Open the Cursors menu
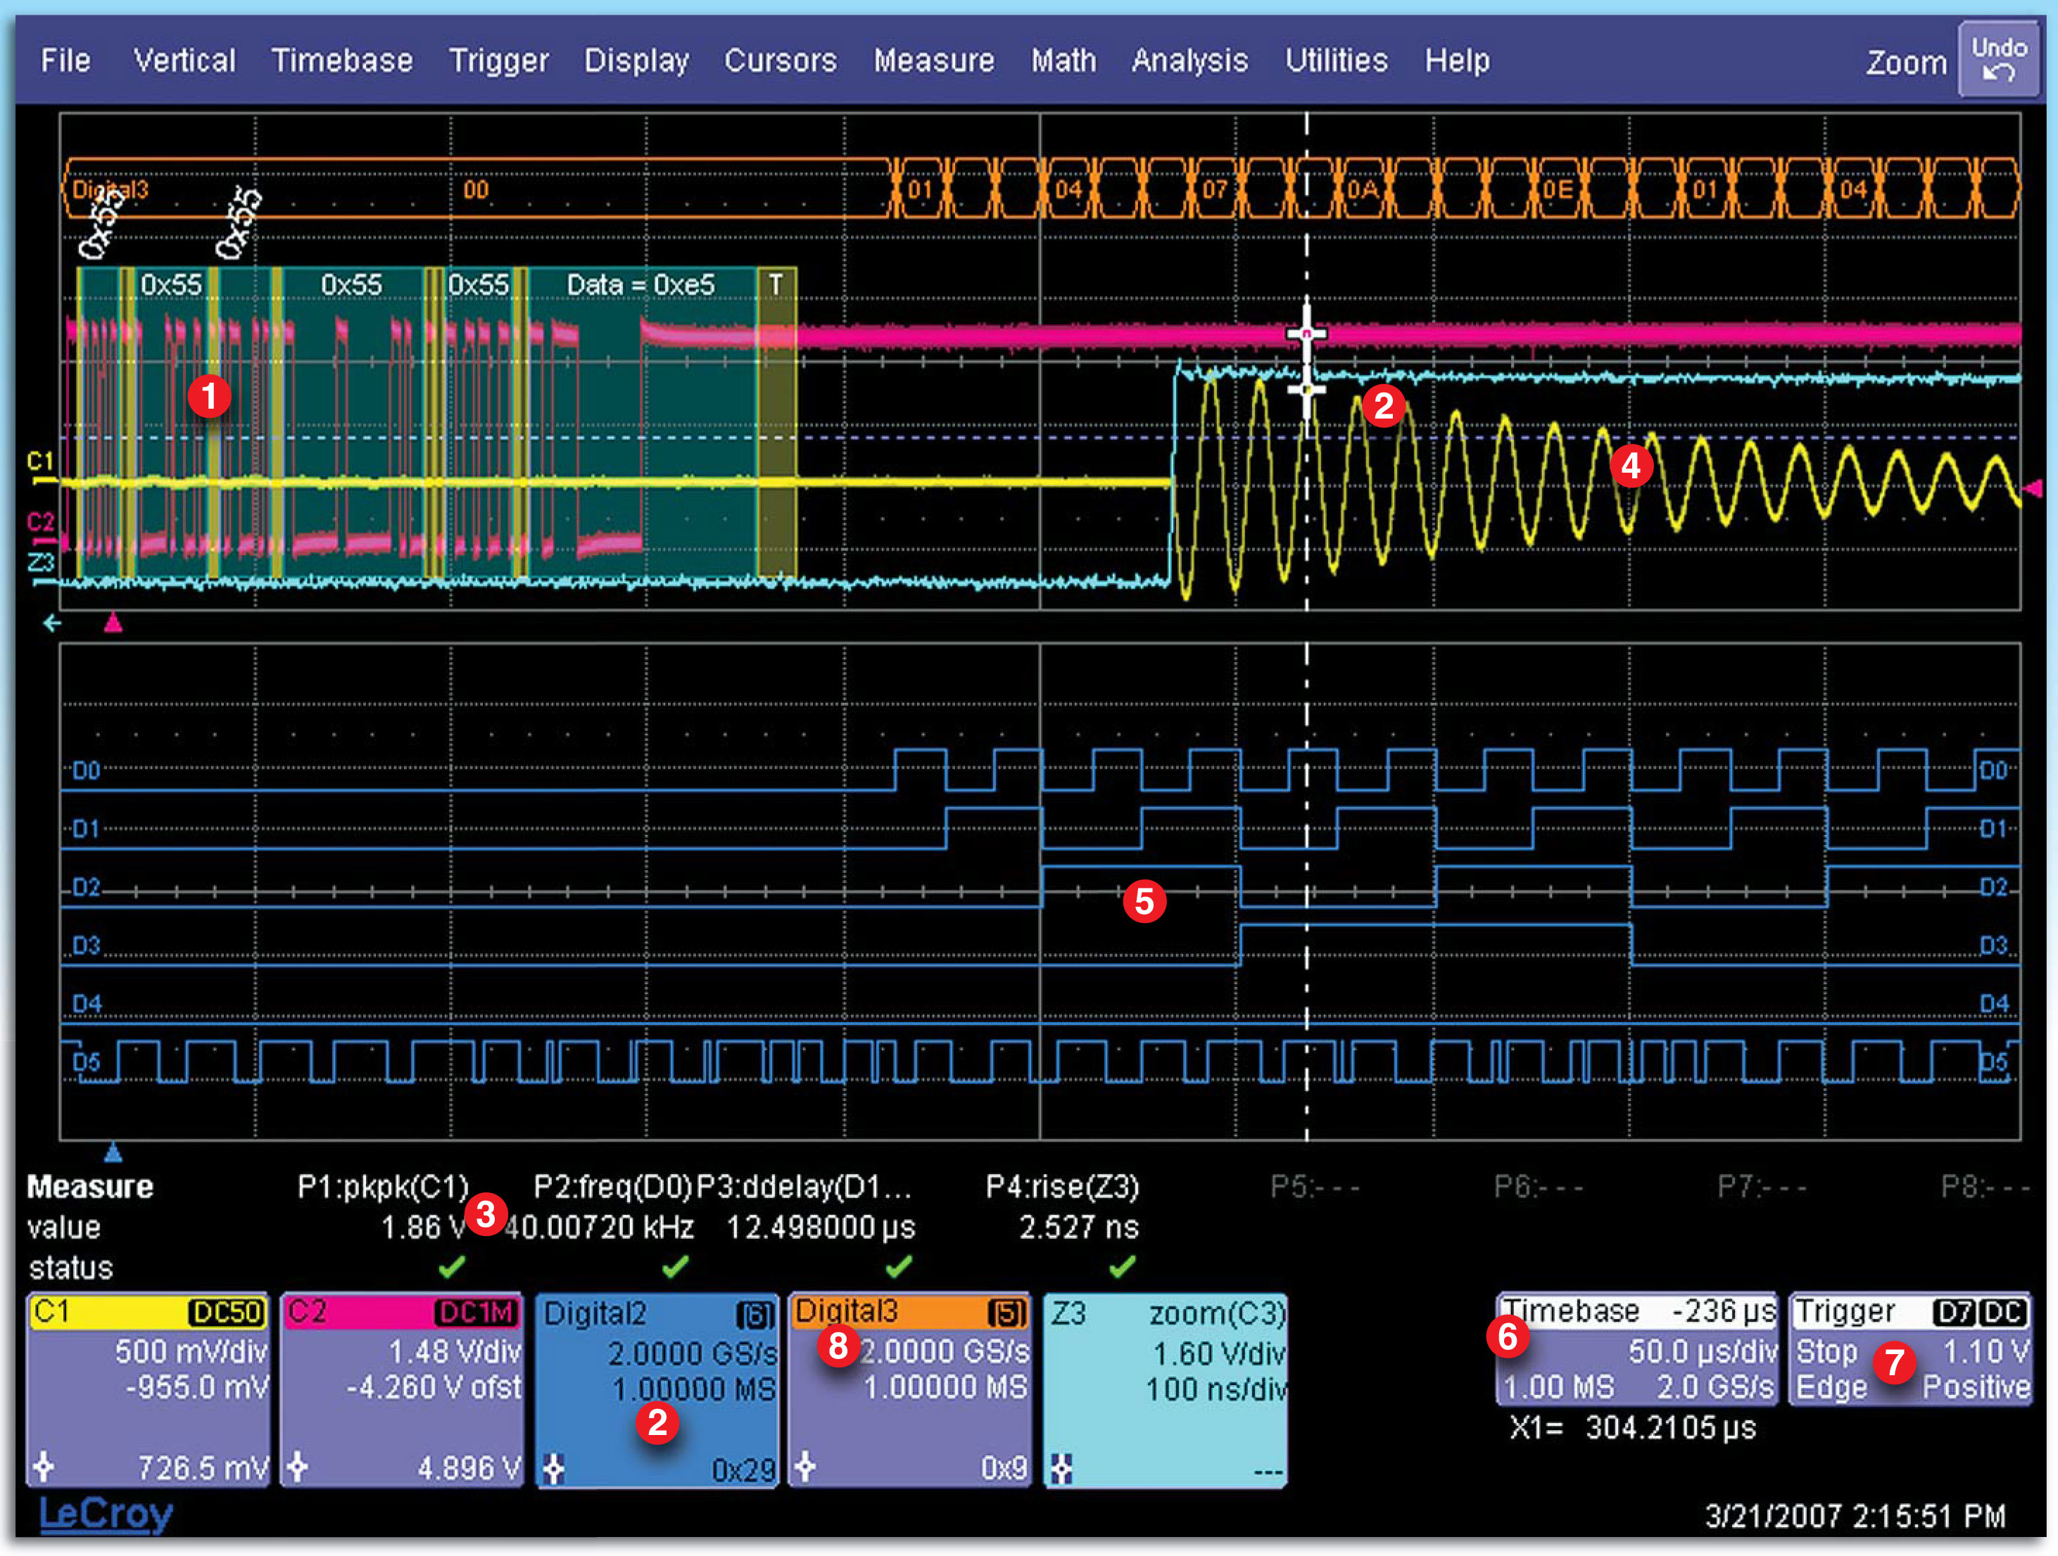This screenshot has height=1556, width=2058. point(780,60)
